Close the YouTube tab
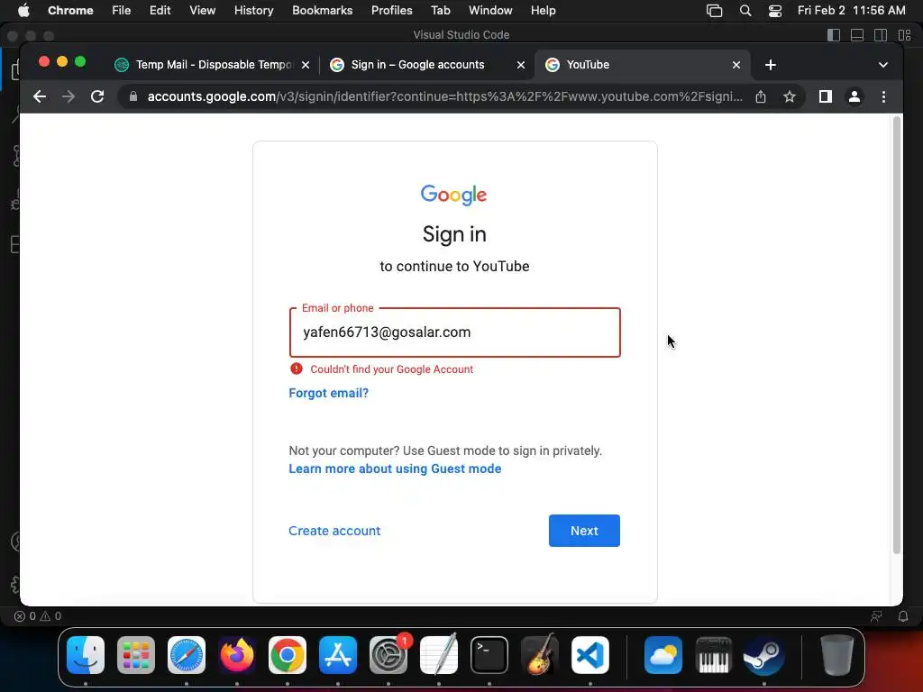Viewport: 923px width, 692px height. (x=736, y=65)
